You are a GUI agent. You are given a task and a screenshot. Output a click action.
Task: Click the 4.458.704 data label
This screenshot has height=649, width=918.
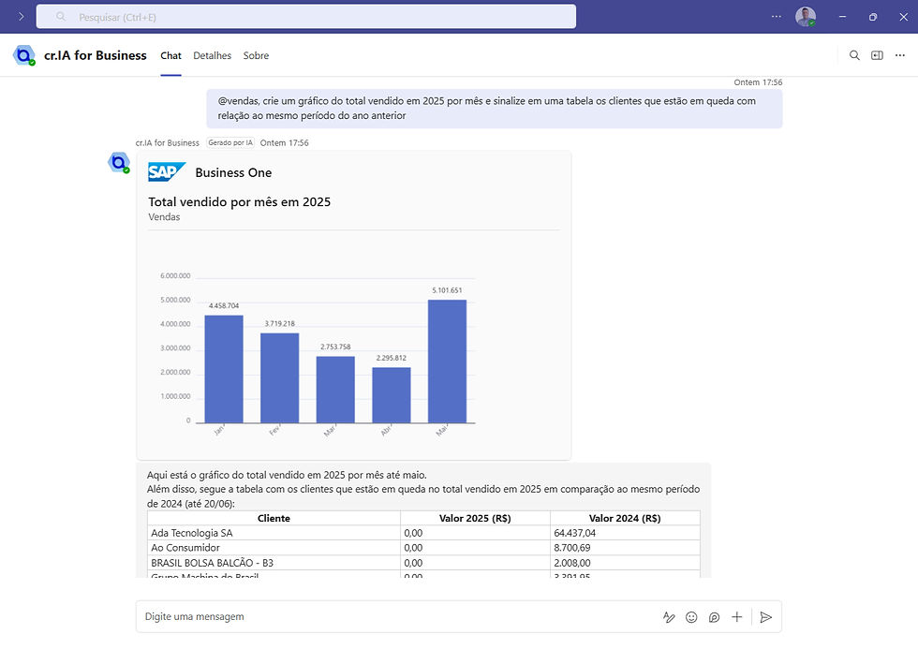(x=224, y=305)
